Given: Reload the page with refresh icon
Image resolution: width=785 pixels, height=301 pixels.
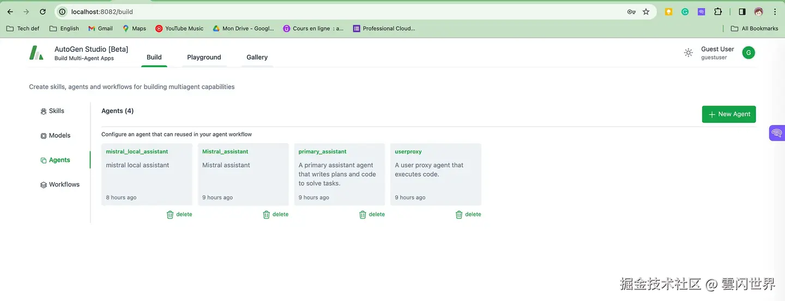Looking at the screenshot, I should point(43,11).
